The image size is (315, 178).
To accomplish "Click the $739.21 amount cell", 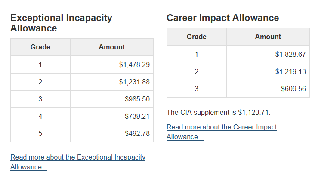I will [112, 117].
